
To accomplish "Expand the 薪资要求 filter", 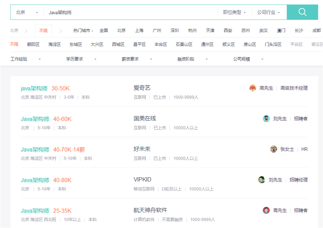I will coord(137,59).
